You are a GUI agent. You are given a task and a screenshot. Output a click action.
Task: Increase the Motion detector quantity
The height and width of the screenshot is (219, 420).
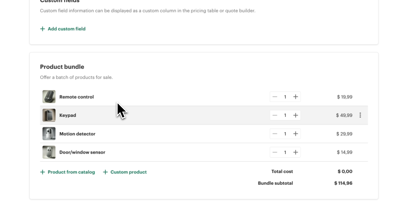click(296, 134)
